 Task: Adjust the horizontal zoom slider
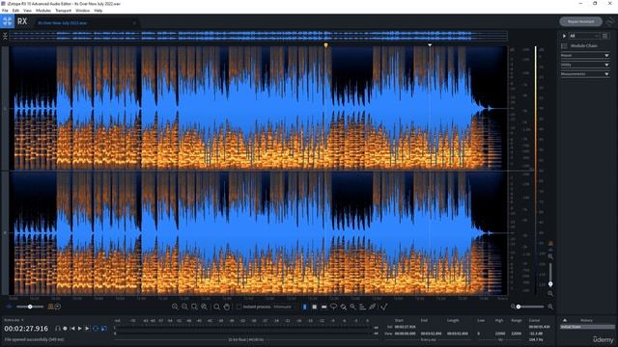(x=530, y=307)
